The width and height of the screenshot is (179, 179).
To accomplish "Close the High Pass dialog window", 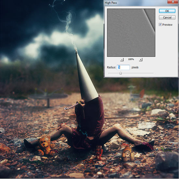I will click(173, 2).
